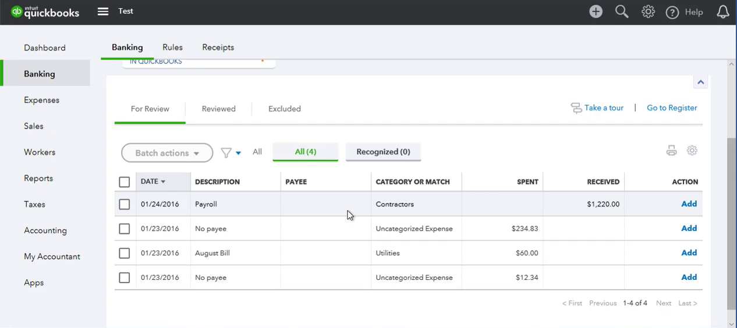Image resolution: width=737 pixels, height=328 pixels.
Task: Click the Utilities category cell
Action: 416,253
